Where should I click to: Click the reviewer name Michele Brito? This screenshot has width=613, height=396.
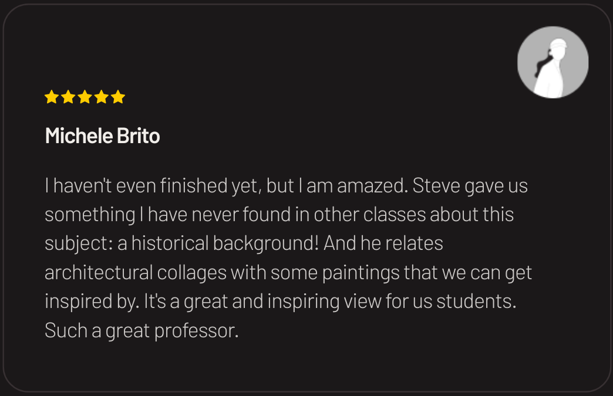[x=102, y=136]
